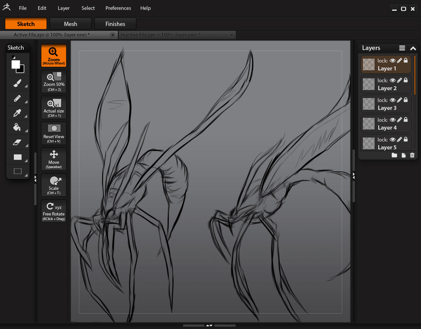Select the Pencil tool
Screen dimensions: 421x329
(17, 98)
